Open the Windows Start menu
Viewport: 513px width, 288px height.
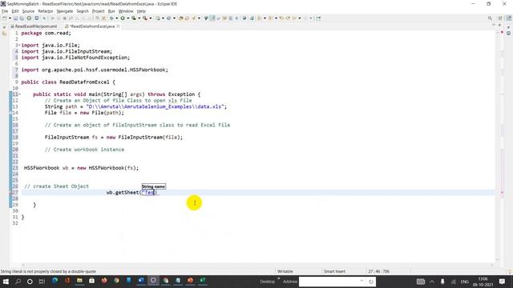tap(6, 281)
